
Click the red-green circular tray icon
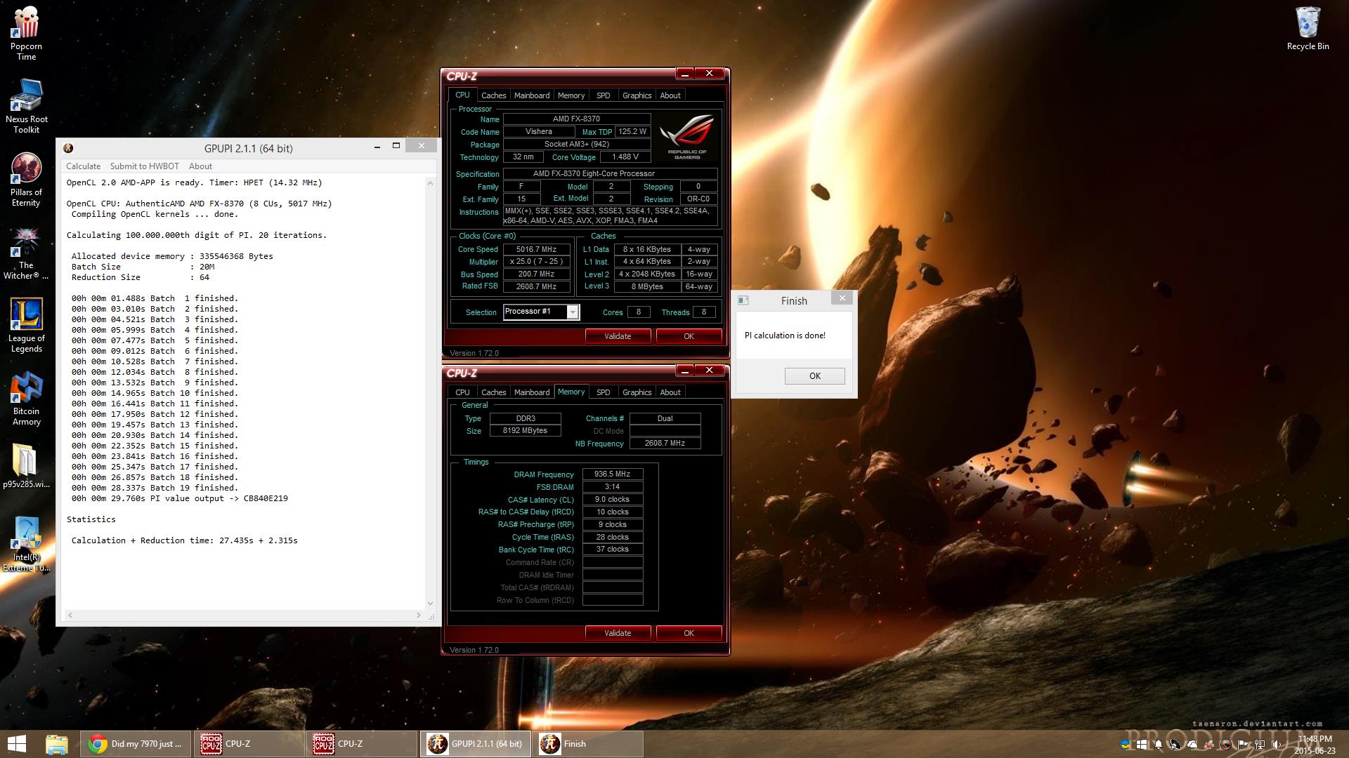tap(1226, 745)
